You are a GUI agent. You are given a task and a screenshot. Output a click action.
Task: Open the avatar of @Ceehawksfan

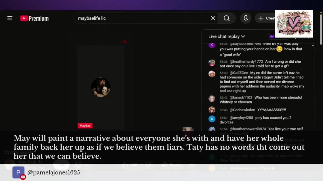pos(212,110)
